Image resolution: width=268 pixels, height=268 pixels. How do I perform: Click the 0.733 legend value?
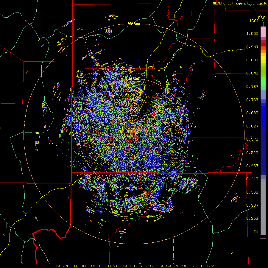point(252,100)
